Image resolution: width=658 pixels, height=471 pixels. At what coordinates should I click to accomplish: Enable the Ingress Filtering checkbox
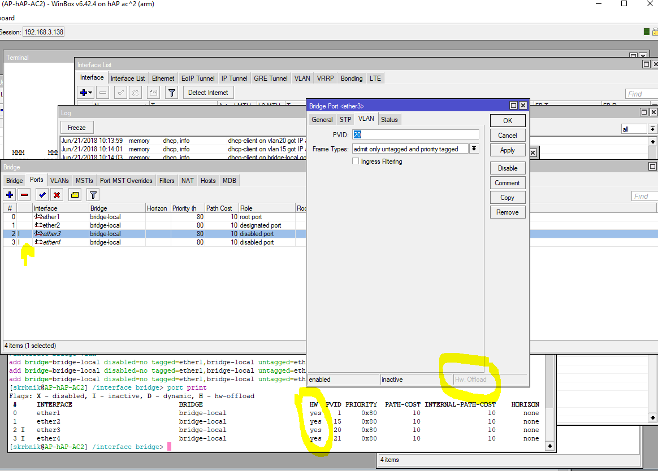[x=356, y=162]
